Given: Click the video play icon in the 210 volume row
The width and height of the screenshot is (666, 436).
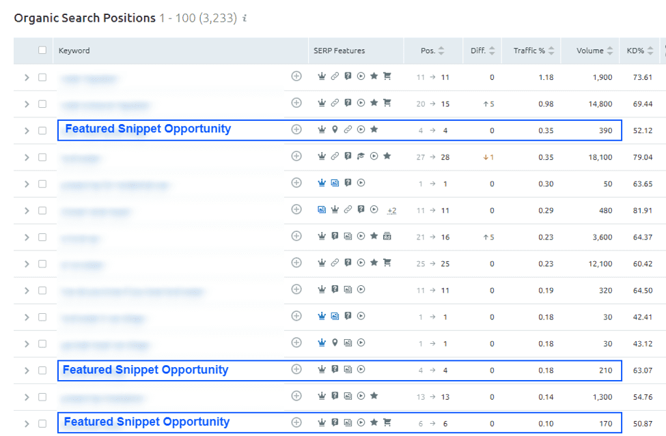Looking at the screenshot, I should (361, 369).
